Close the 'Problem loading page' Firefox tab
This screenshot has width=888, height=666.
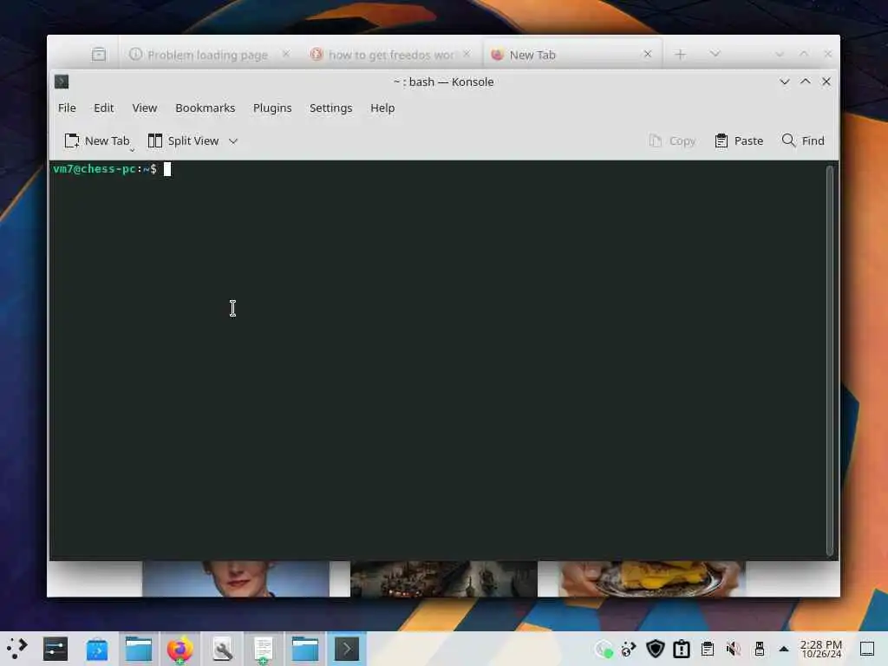[x=286, y=54]
